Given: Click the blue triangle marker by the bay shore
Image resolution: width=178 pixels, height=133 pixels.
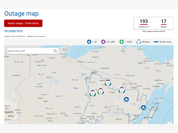Looking at the screenshot, I should 144,108.
